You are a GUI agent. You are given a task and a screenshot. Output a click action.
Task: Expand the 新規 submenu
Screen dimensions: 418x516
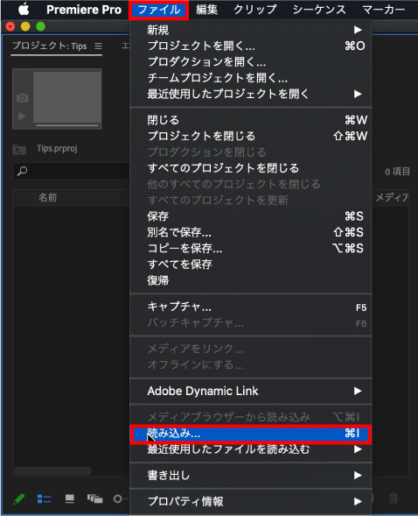(251, 30)
